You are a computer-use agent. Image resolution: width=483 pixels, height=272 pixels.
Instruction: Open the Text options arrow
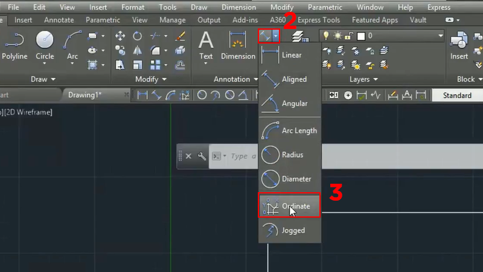(206, 63)
